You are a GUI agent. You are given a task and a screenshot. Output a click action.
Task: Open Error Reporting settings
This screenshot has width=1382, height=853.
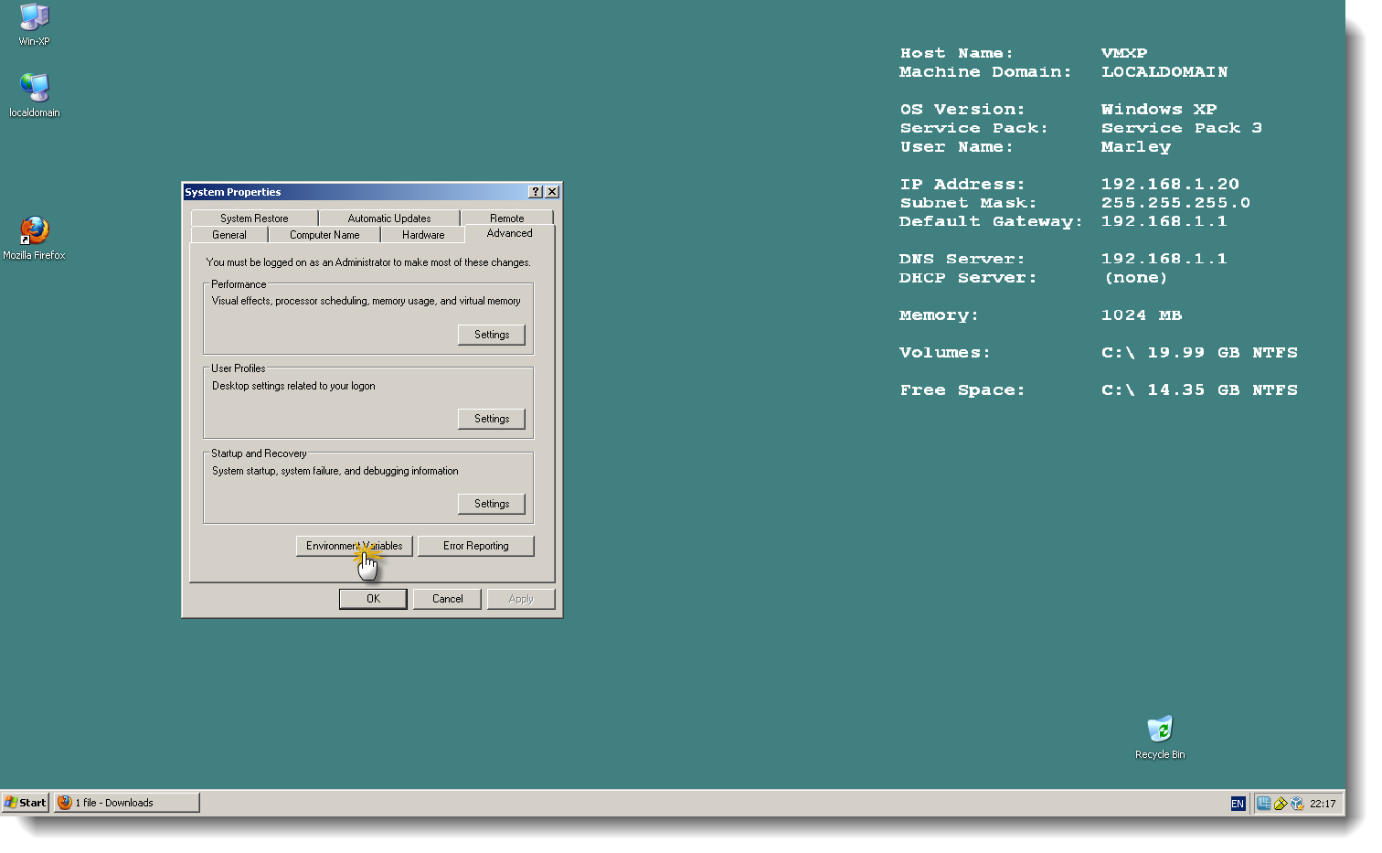click(476, 545)
